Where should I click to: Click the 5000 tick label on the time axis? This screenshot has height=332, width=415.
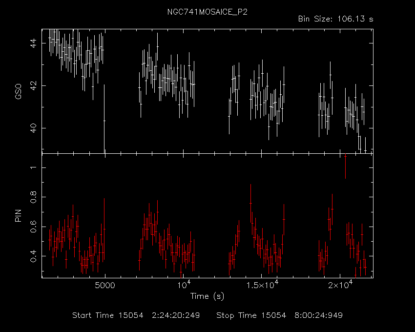coord(105,286)
